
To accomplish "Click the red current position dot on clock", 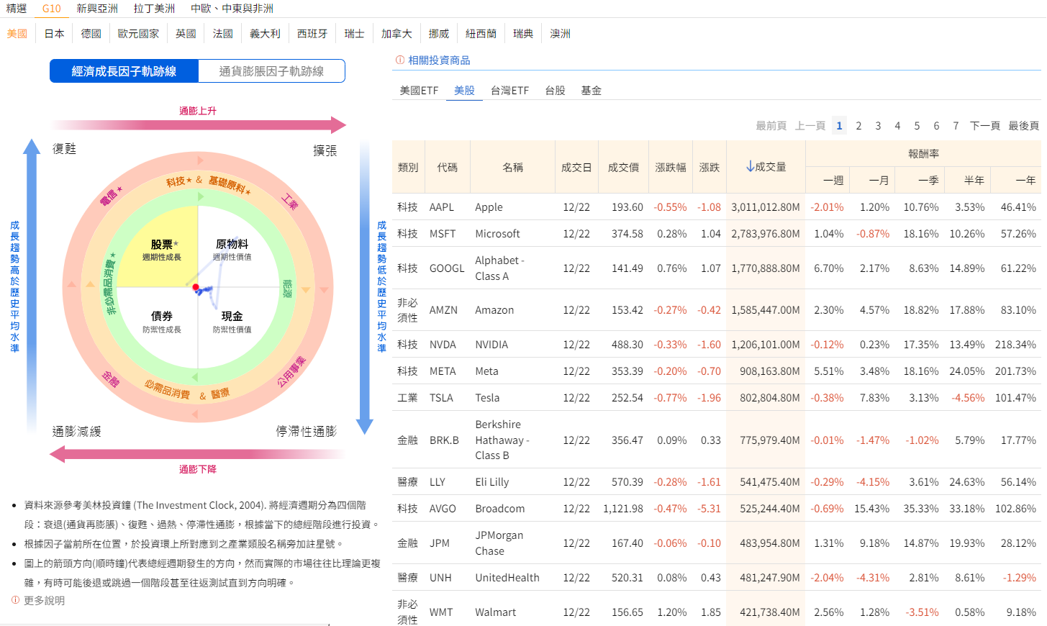I will pyautogui.click(x=196, y=287).
